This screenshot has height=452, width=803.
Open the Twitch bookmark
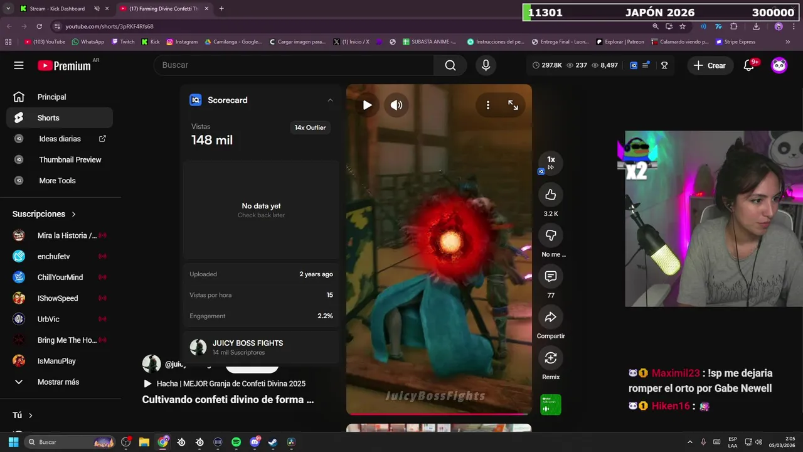pos(123,42)
